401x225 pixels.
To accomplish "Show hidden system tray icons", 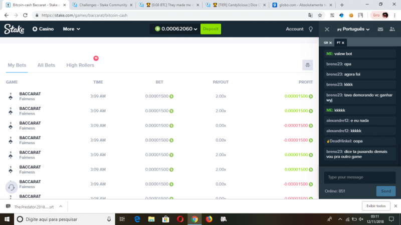I will 340,219.
